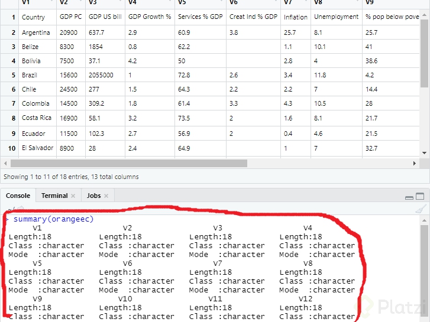
Task: Click right arrow of horizontal scrollbar
Action: pyautogui.click(x=415, y=163)
